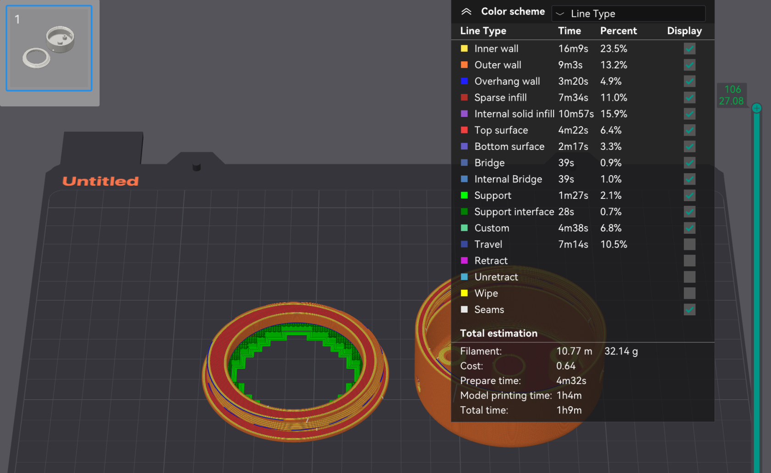Click the white Seams color swatch

coord(464,310)
